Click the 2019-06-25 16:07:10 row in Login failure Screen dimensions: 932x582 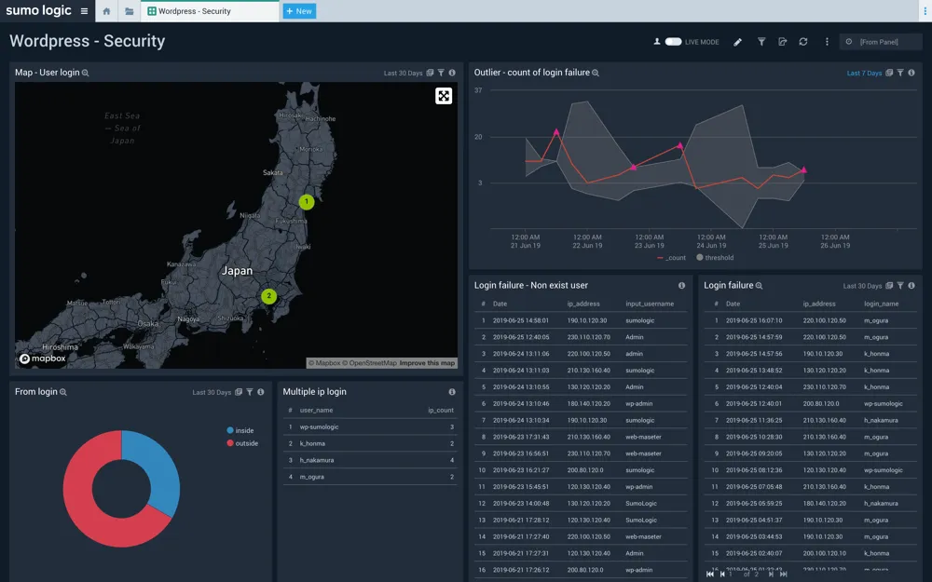pyautogui.click(x=810, y=320)
